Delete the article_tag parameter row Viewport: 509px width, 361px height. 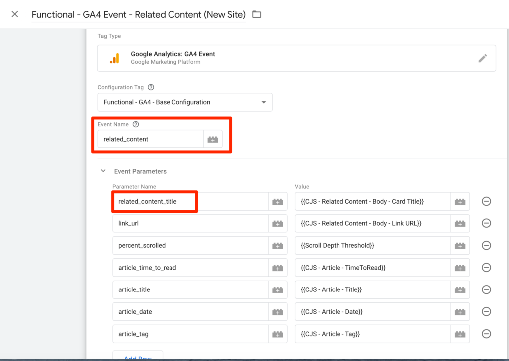[486, 334]
